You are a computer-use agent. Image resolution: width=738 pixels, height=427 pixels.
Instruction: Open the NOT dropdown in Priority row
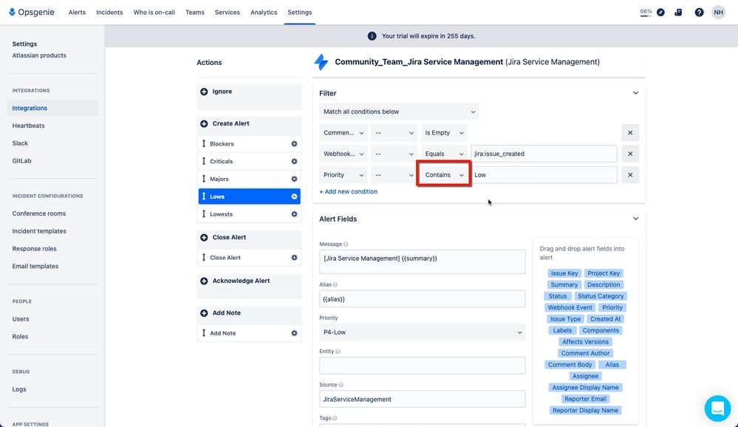pos(394,174)
